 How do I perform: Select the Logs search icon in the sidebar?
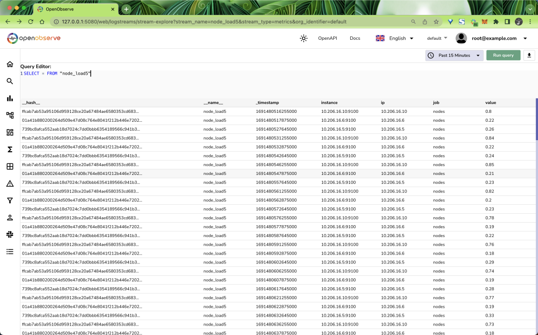(9, 81)
